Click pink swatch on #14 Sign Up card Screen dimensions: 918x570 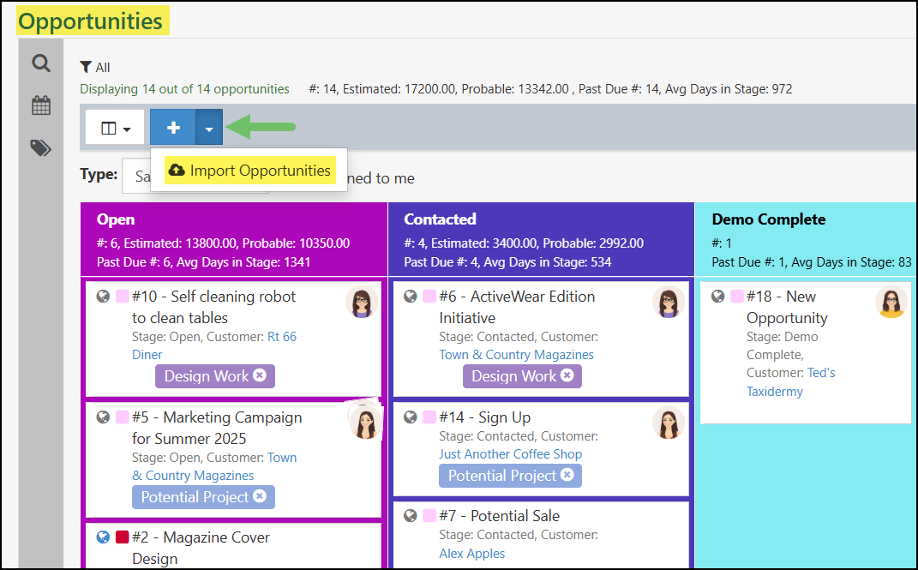click(429, 417)
